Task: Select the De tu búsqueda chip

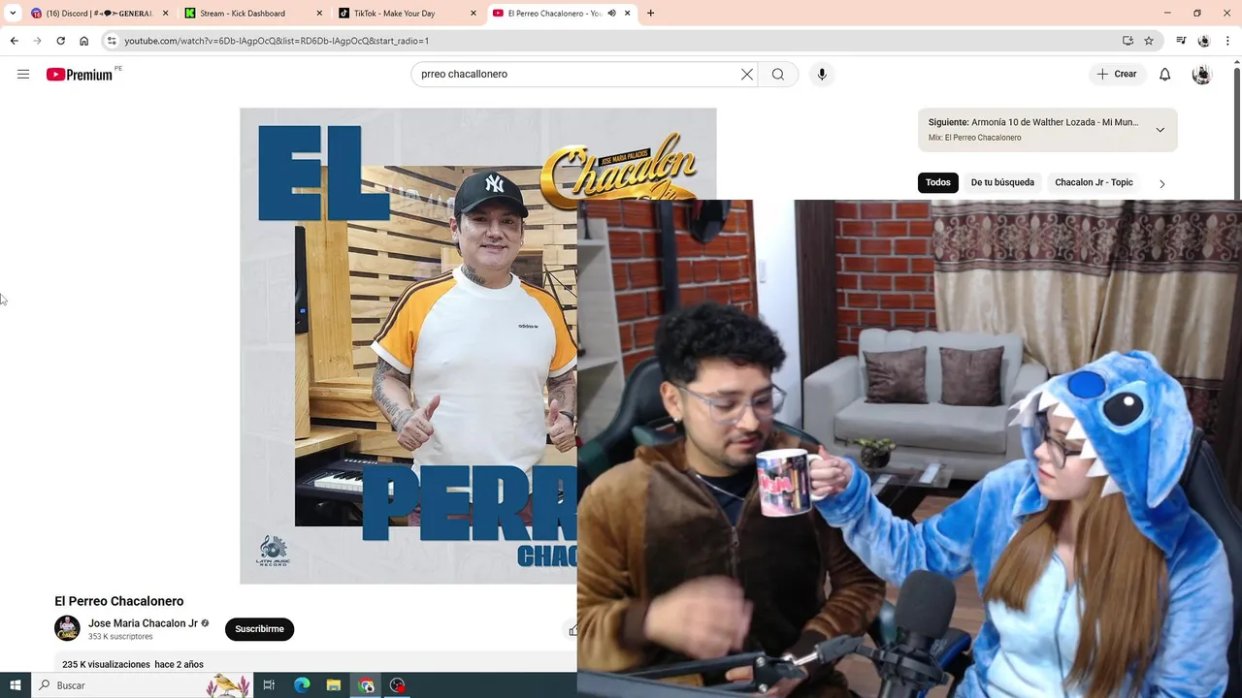Action: (1002, 182)
